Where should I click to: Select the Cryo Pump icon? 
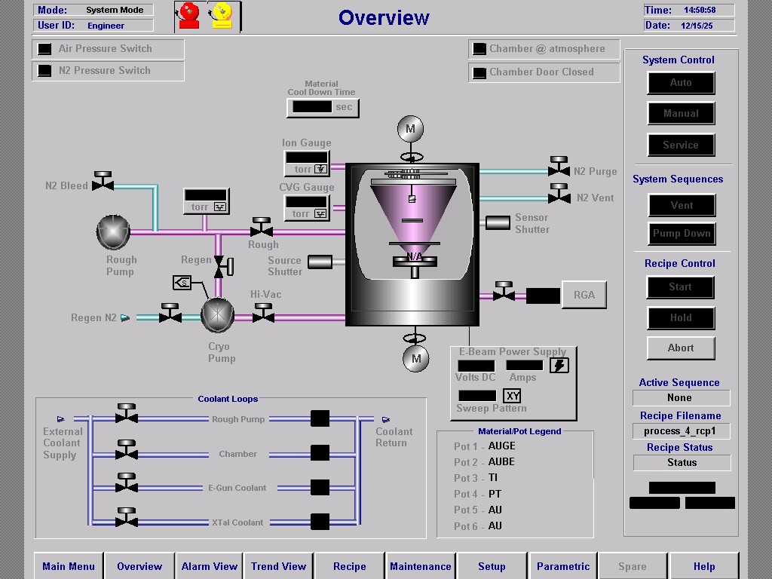point(218,316)
